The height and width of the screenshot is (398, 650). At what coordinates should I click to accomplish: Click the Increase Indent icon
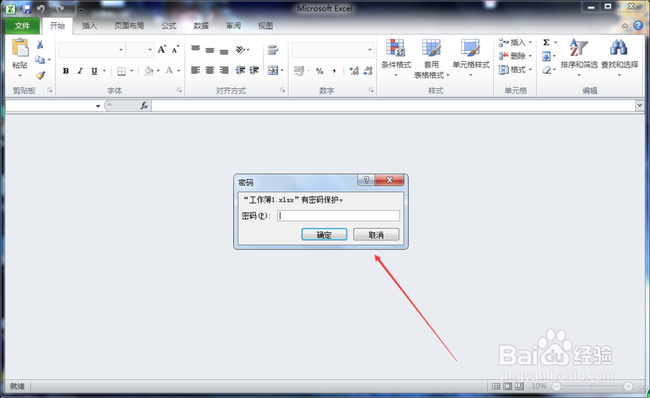click(253, 70)
